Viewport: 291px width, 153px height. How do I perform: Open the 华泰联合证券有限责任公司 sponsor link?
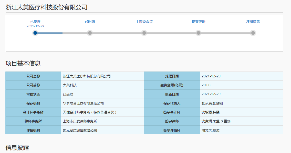[83, 103]
